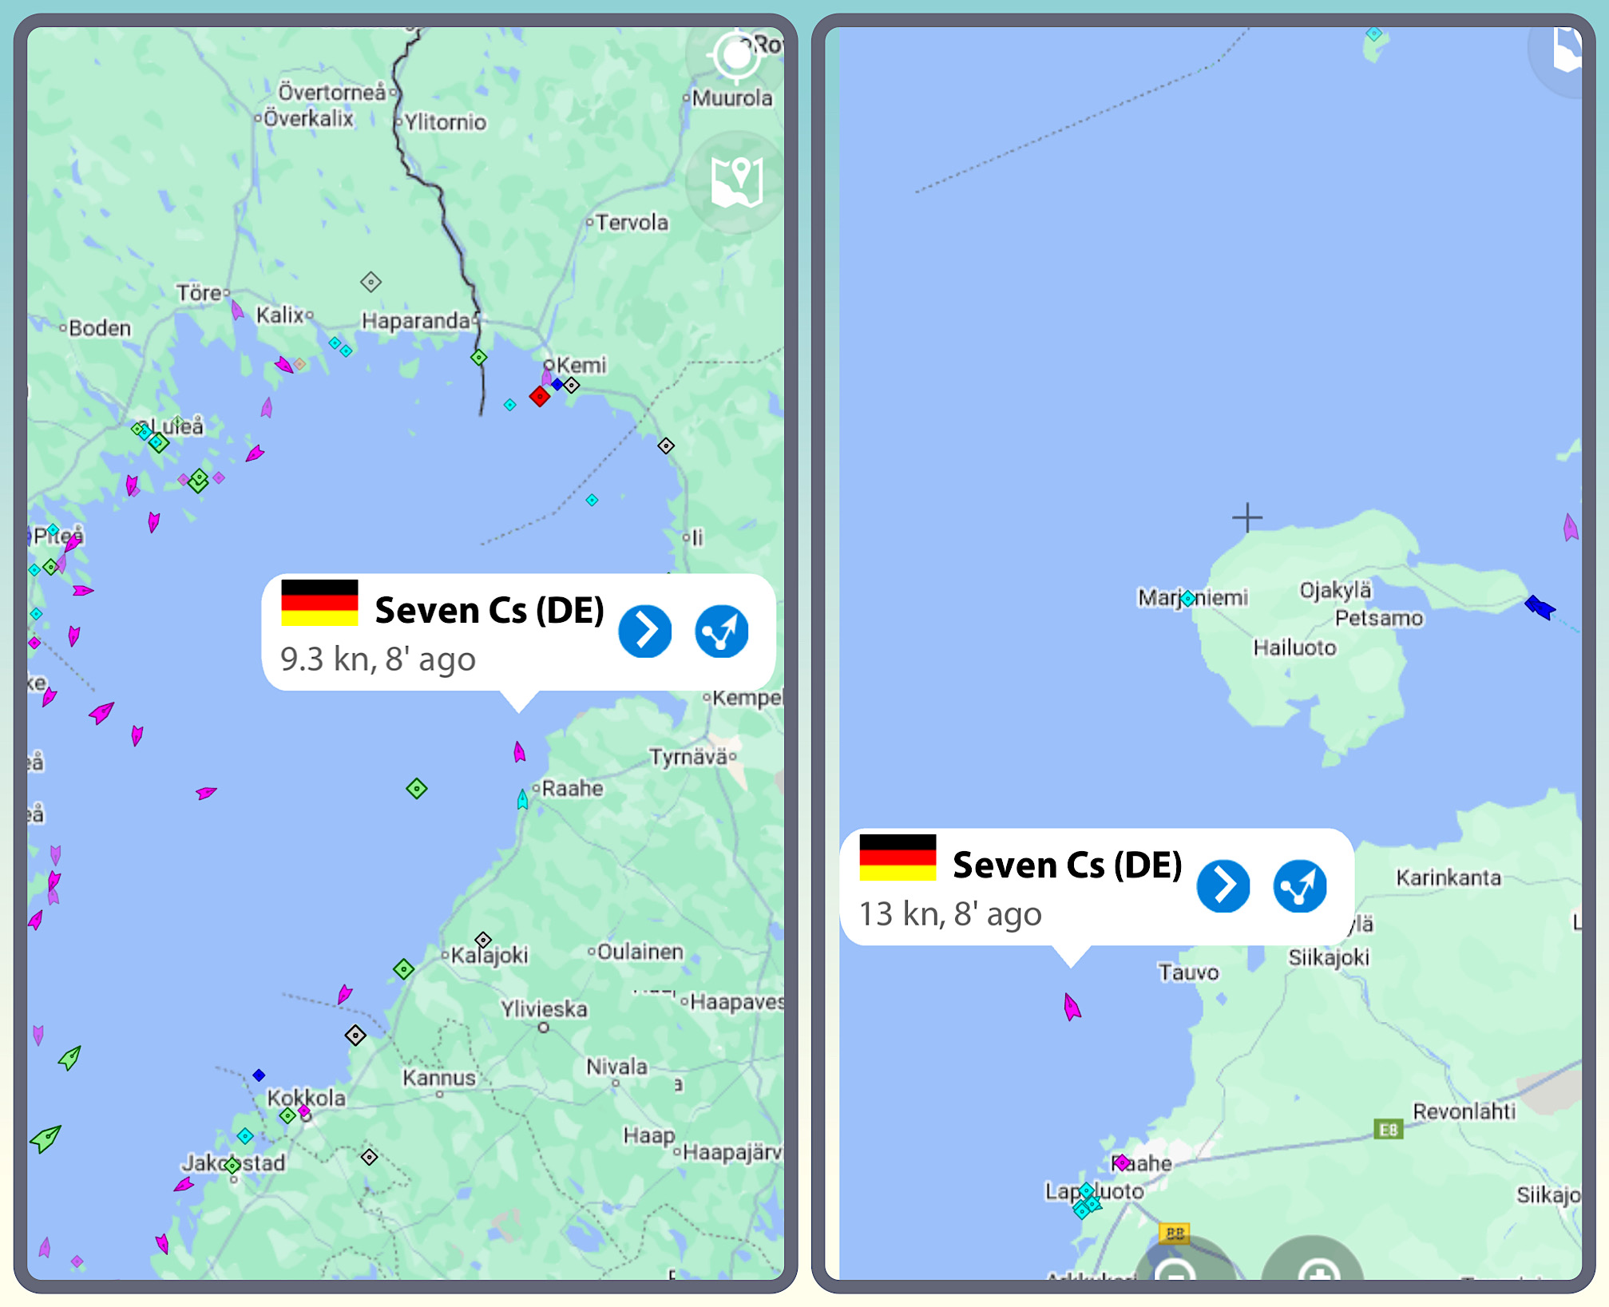Viewport: 1609px width, 1307px height.
Task: Show vessel track icon in left Seven Cs popup
Action: coord(721,632)
